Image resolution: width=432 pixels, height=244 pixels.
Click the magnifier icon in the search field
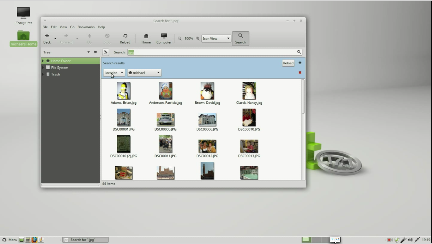point(299,52)
